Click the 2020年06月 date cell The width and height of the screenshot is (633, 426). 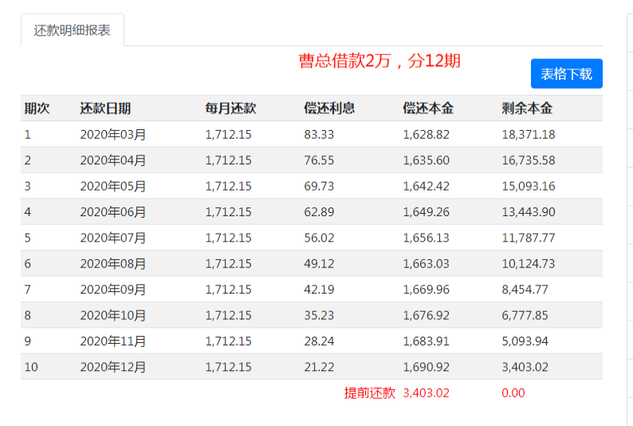click(112, 212)
